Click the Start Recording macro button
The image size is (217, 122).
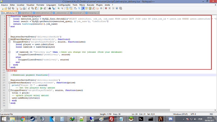[x=106, y=8]
